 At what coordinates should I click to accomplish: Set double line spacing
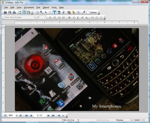pyautogui.click(x=101, y=17)
